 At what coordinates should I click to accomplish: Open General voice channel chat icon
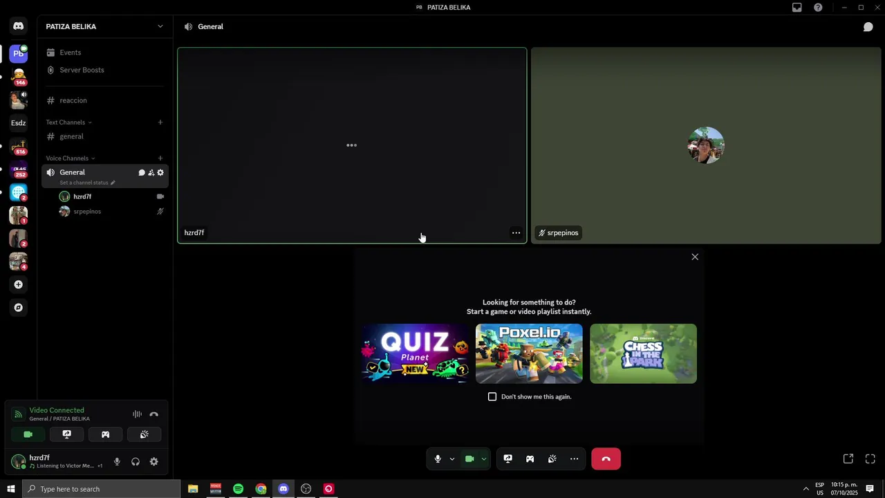click(142, 172)
